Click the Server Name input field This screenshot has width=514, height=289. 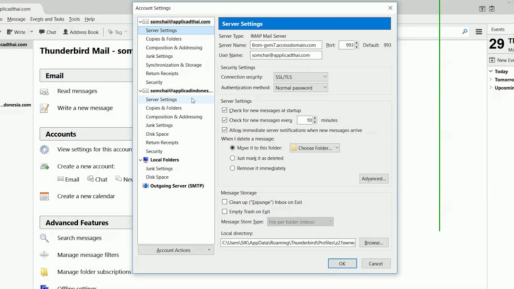point(286,45)
